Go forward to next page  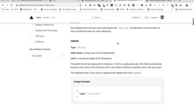point(7,5)
